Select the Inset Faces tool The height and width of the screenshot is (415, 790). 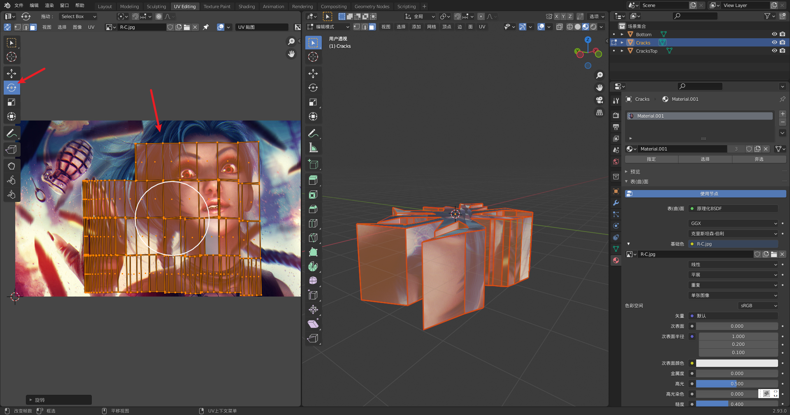pos(313,195)
